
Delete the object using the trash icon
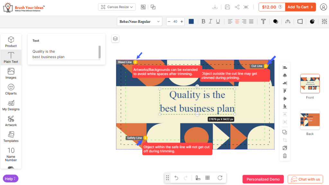[285, 156]
